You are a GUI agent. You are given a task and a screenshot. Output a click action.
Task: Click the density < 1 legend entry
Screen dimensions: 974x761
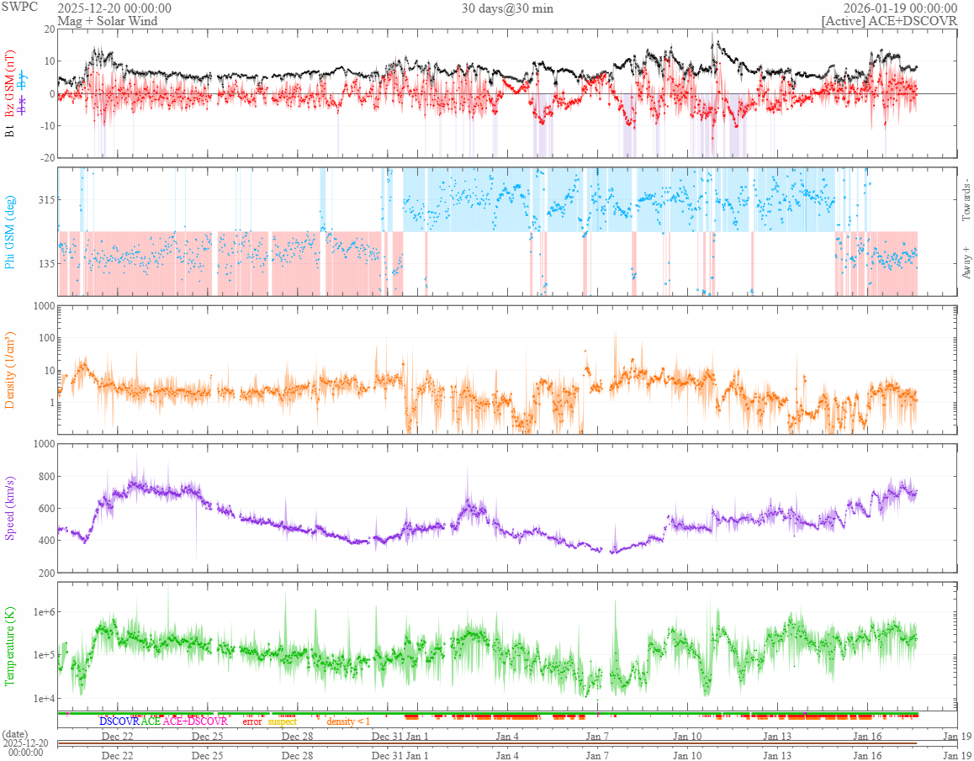click(x=348, y=721)
